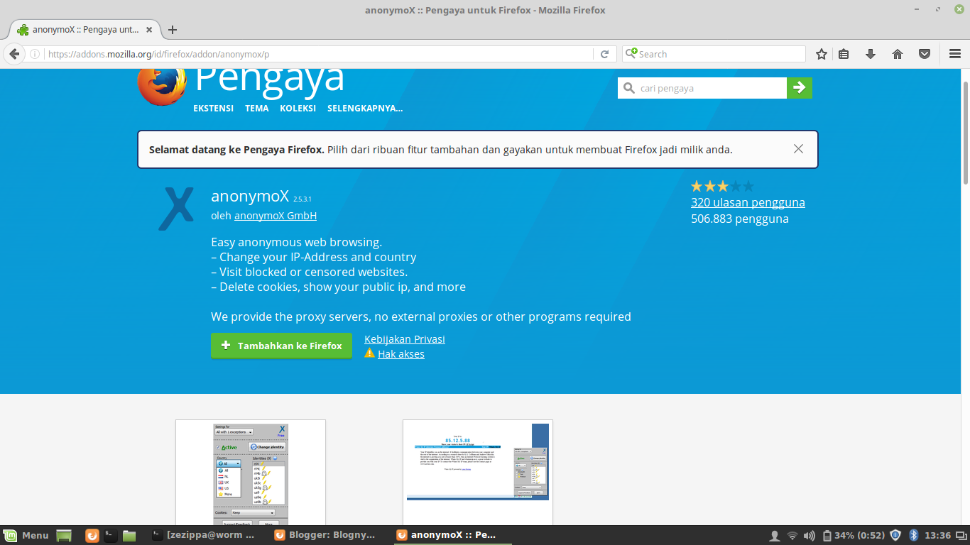Open the Bluetooth applet
This screenshot has width=970, height=545.
(x=914, y=535)
